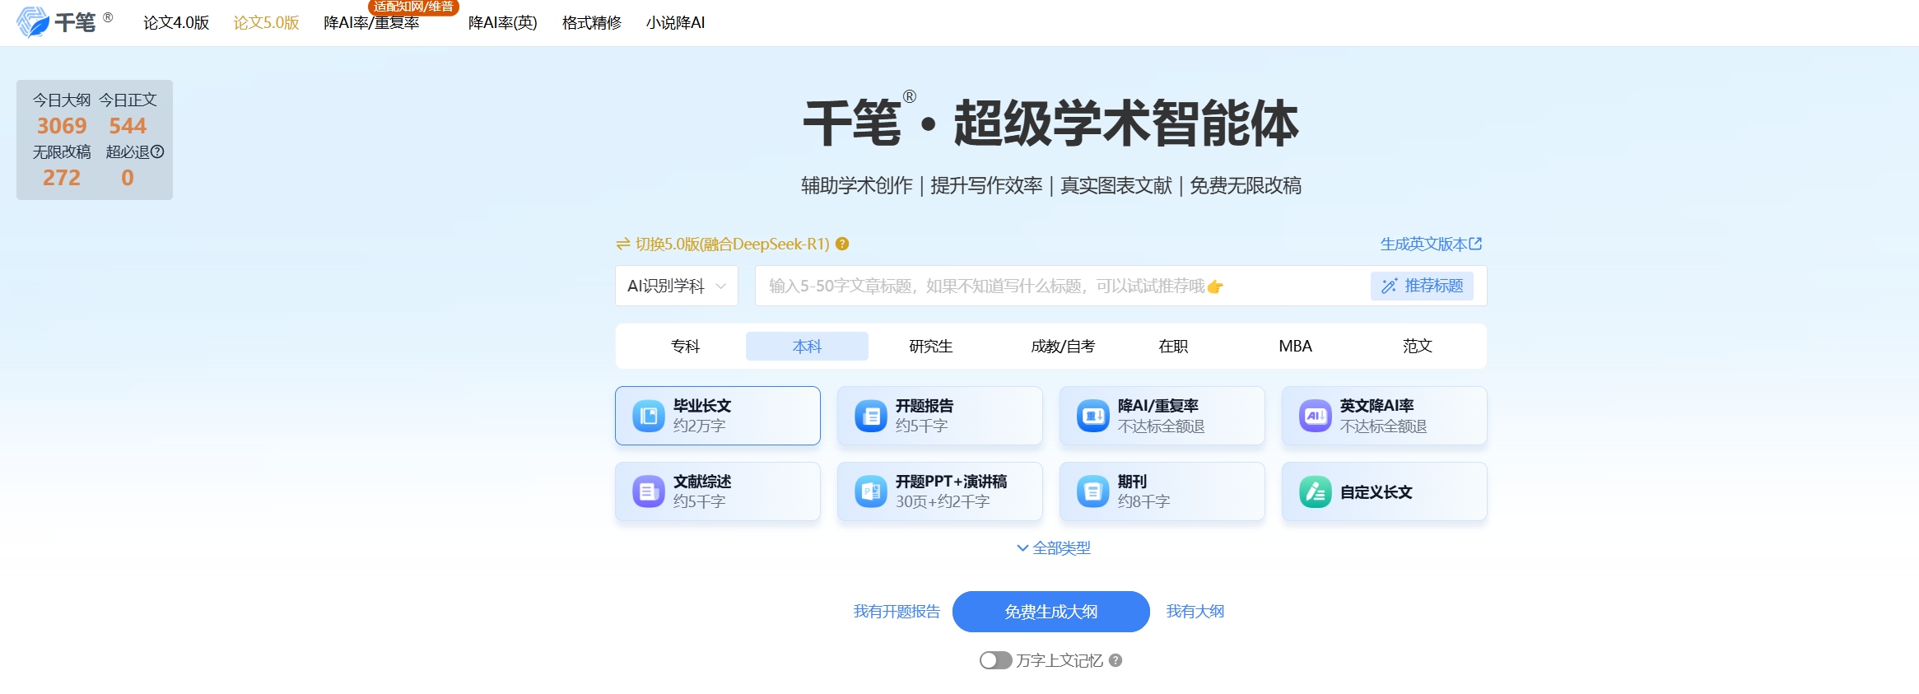Click the 开题PPT+演讲稿 card icon
This screenshot has width=1919, height=694.
(871, 491)
